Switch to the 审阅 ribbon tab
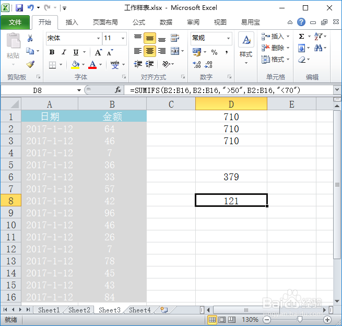Screen dimensions: 342x326 193,22
